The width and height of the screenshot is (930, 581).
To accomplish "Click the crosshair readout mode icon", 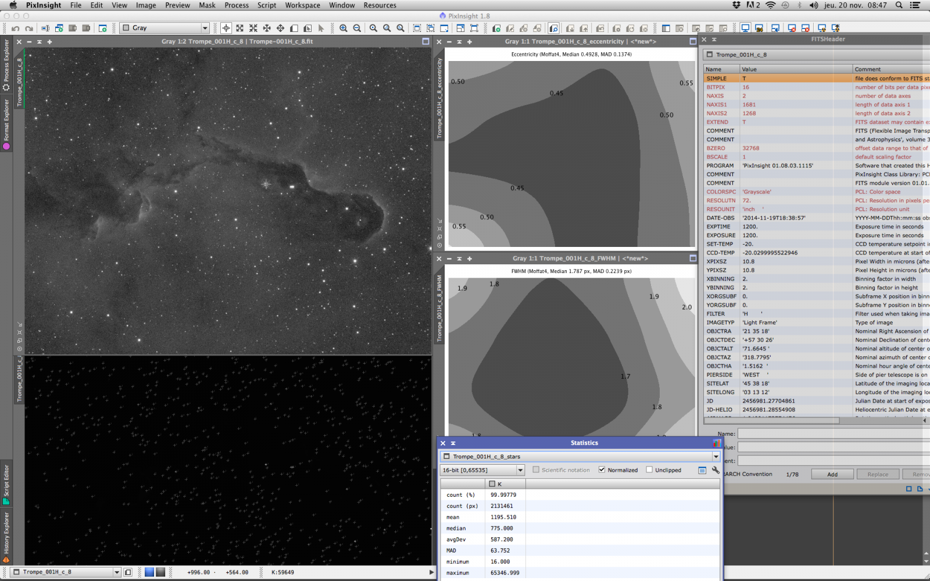I will (x=226, y=28).
